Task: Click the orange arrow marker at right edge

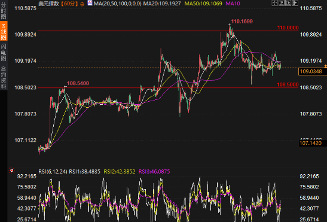Action: pyautogui.click(x=325, y=66)
